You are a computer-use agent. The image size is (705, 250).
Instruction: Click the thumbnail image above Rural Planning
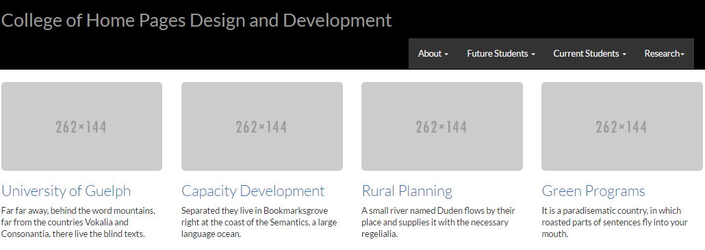coord(442,126)
